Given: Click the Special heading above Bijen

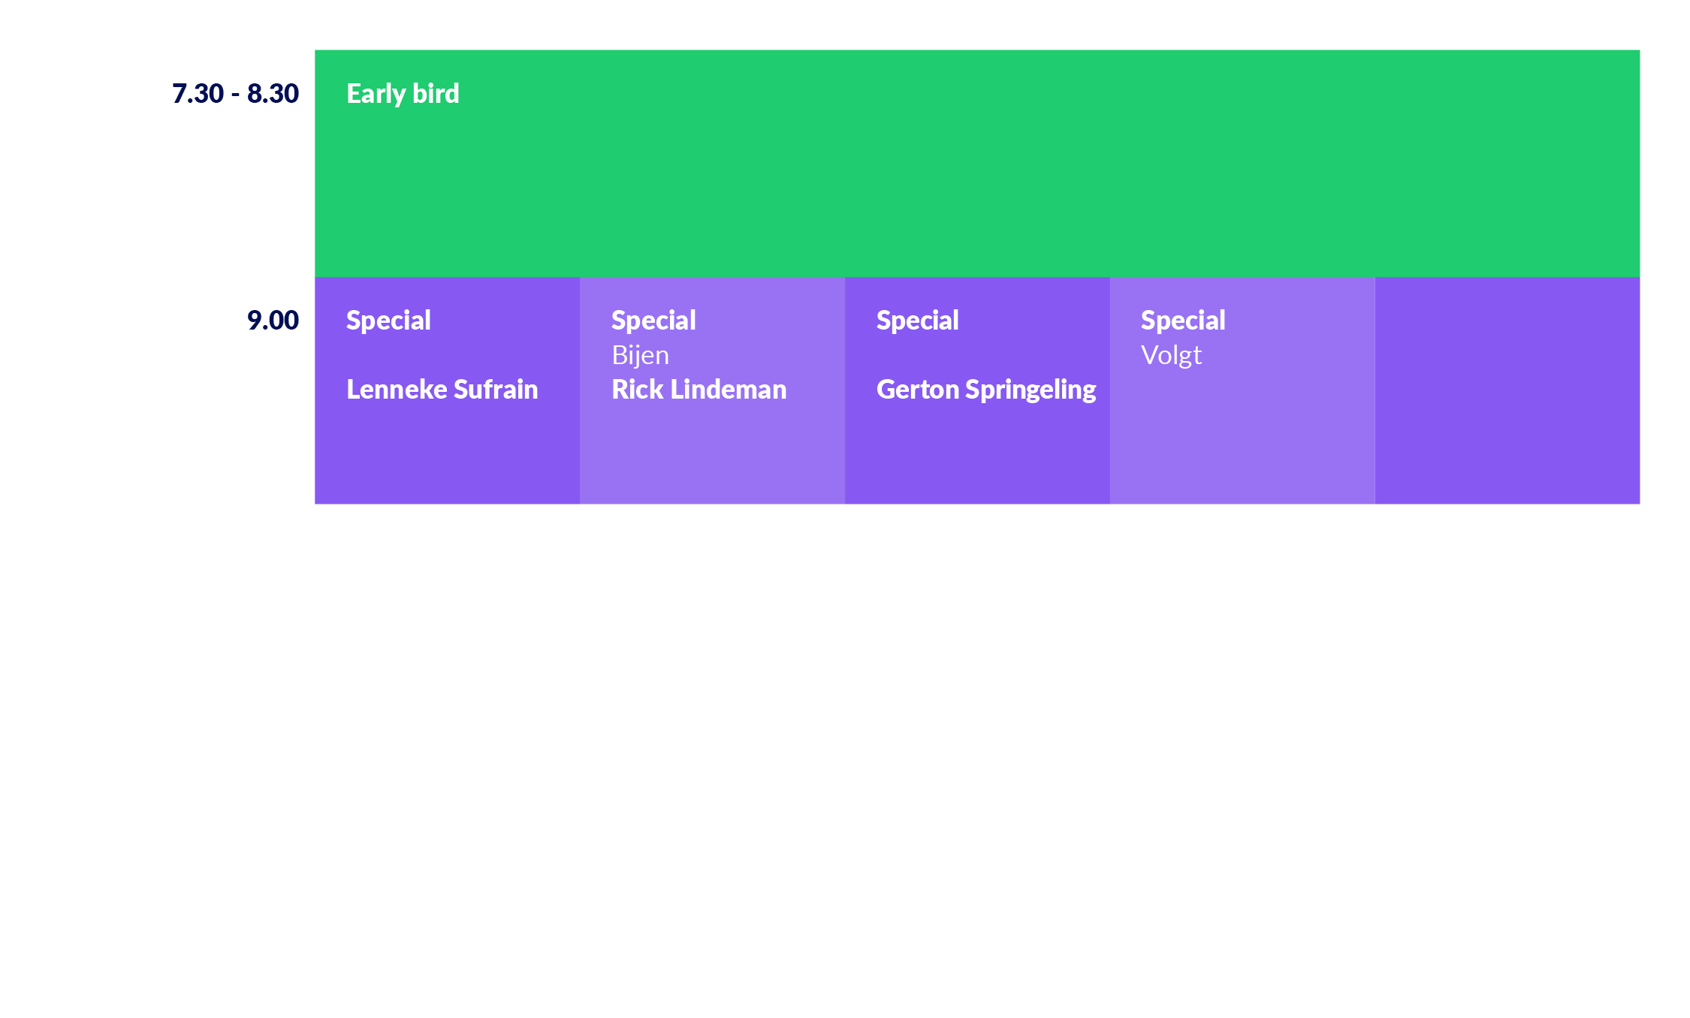Looking at the screenshot, I should [653, 321].
